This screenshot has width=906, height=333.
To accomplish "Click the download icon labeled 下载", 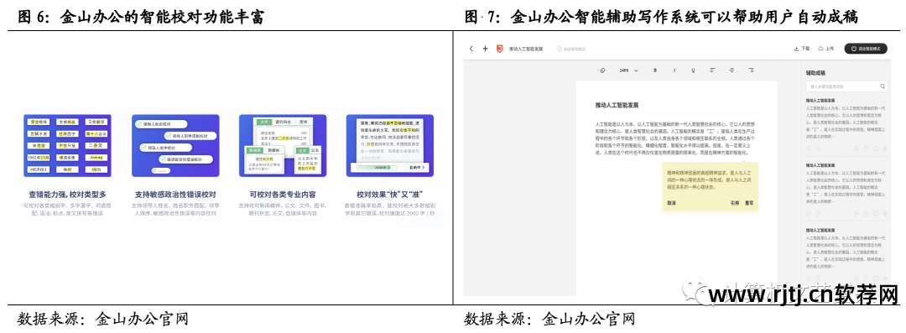I will pos(796,49).
